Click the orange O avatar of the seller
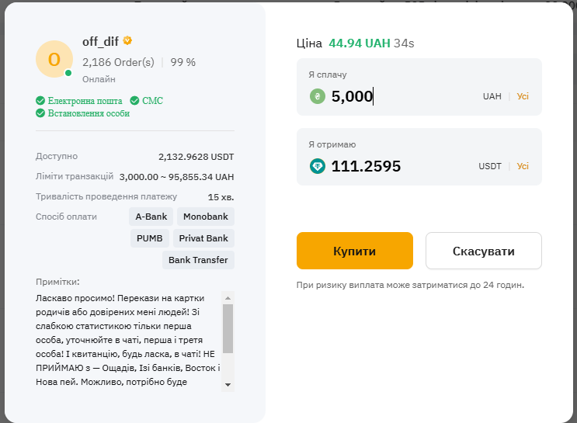 click(x=54, y=59)
